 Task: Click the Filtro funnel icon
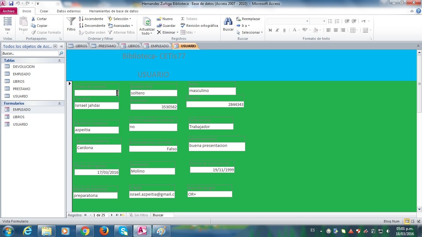click(71, 22)
